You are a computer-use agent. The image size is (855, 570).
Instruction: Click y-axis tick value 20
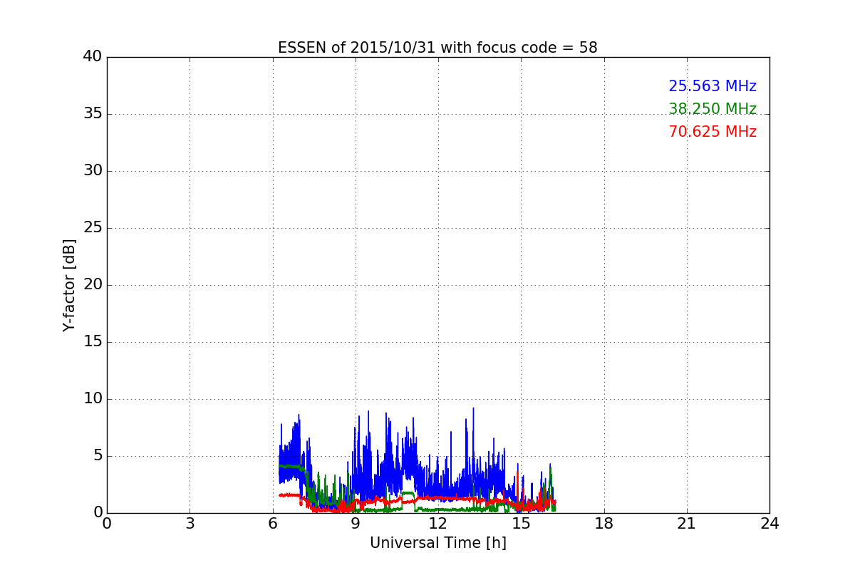tap(93, 285)
